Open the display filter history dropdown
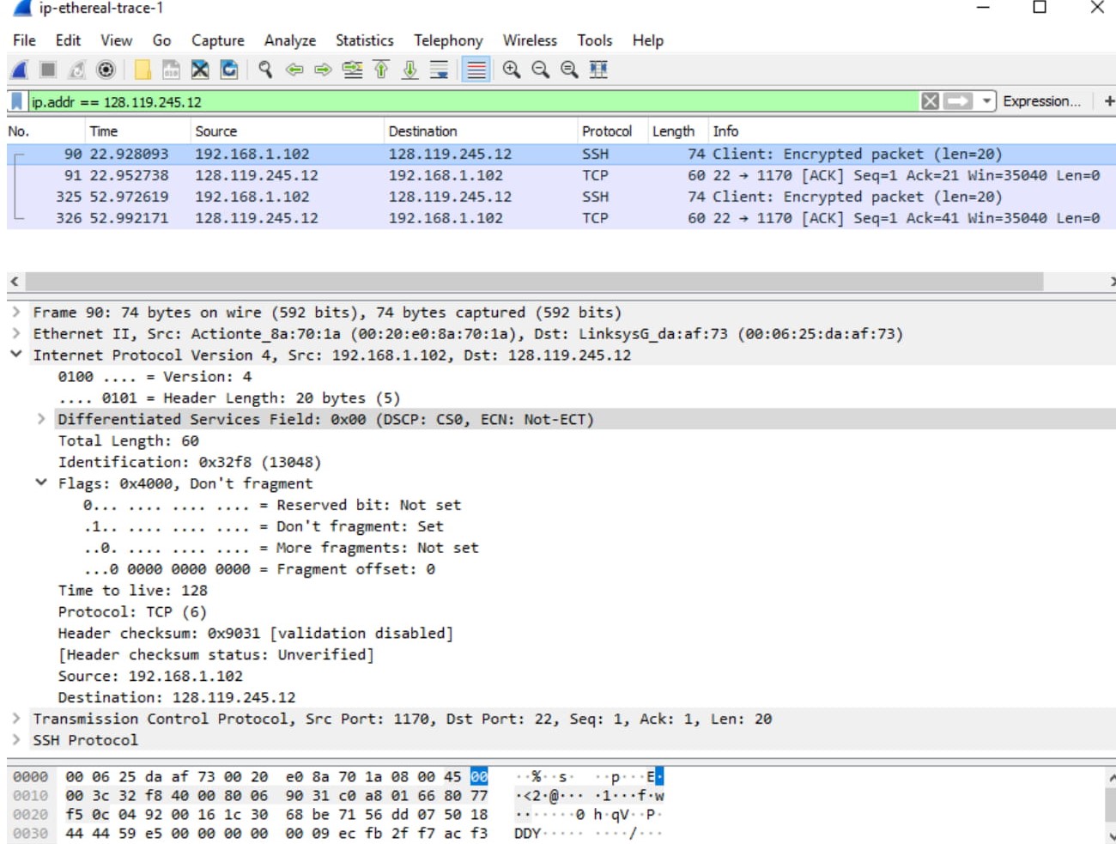This screenshot has width=1116, height=844. 986,101
